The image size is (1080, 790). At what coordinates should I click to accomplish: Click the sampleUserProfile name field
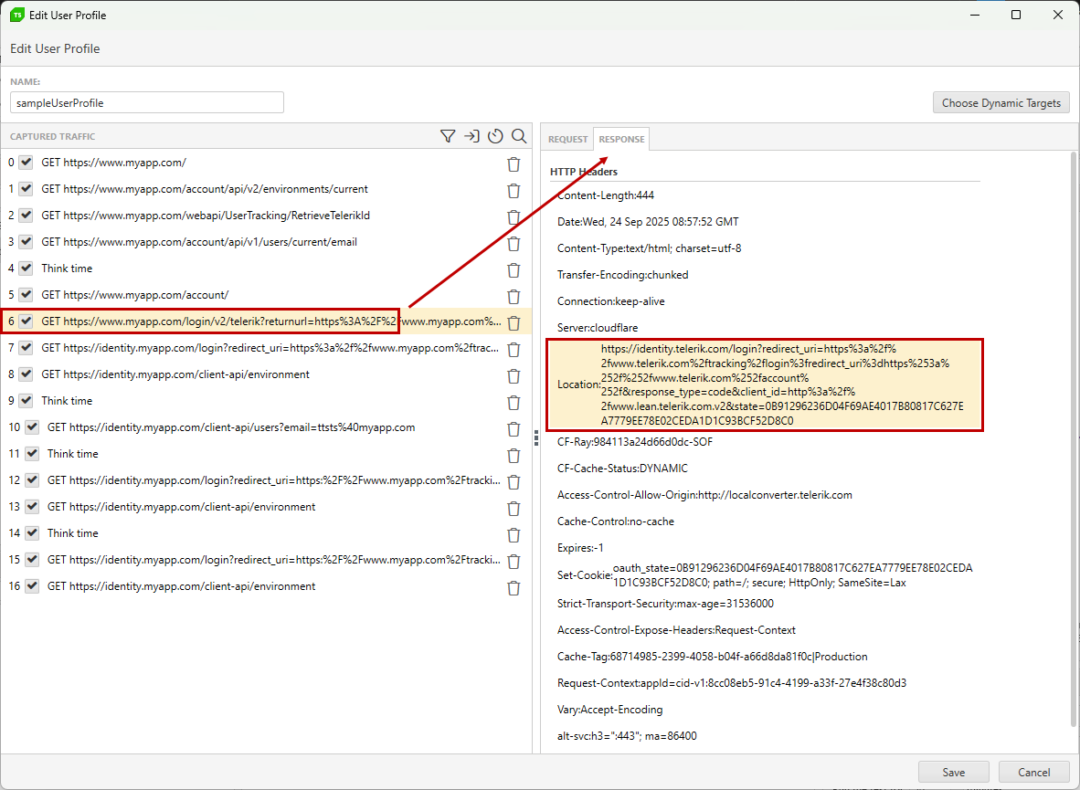coord(147,103)
